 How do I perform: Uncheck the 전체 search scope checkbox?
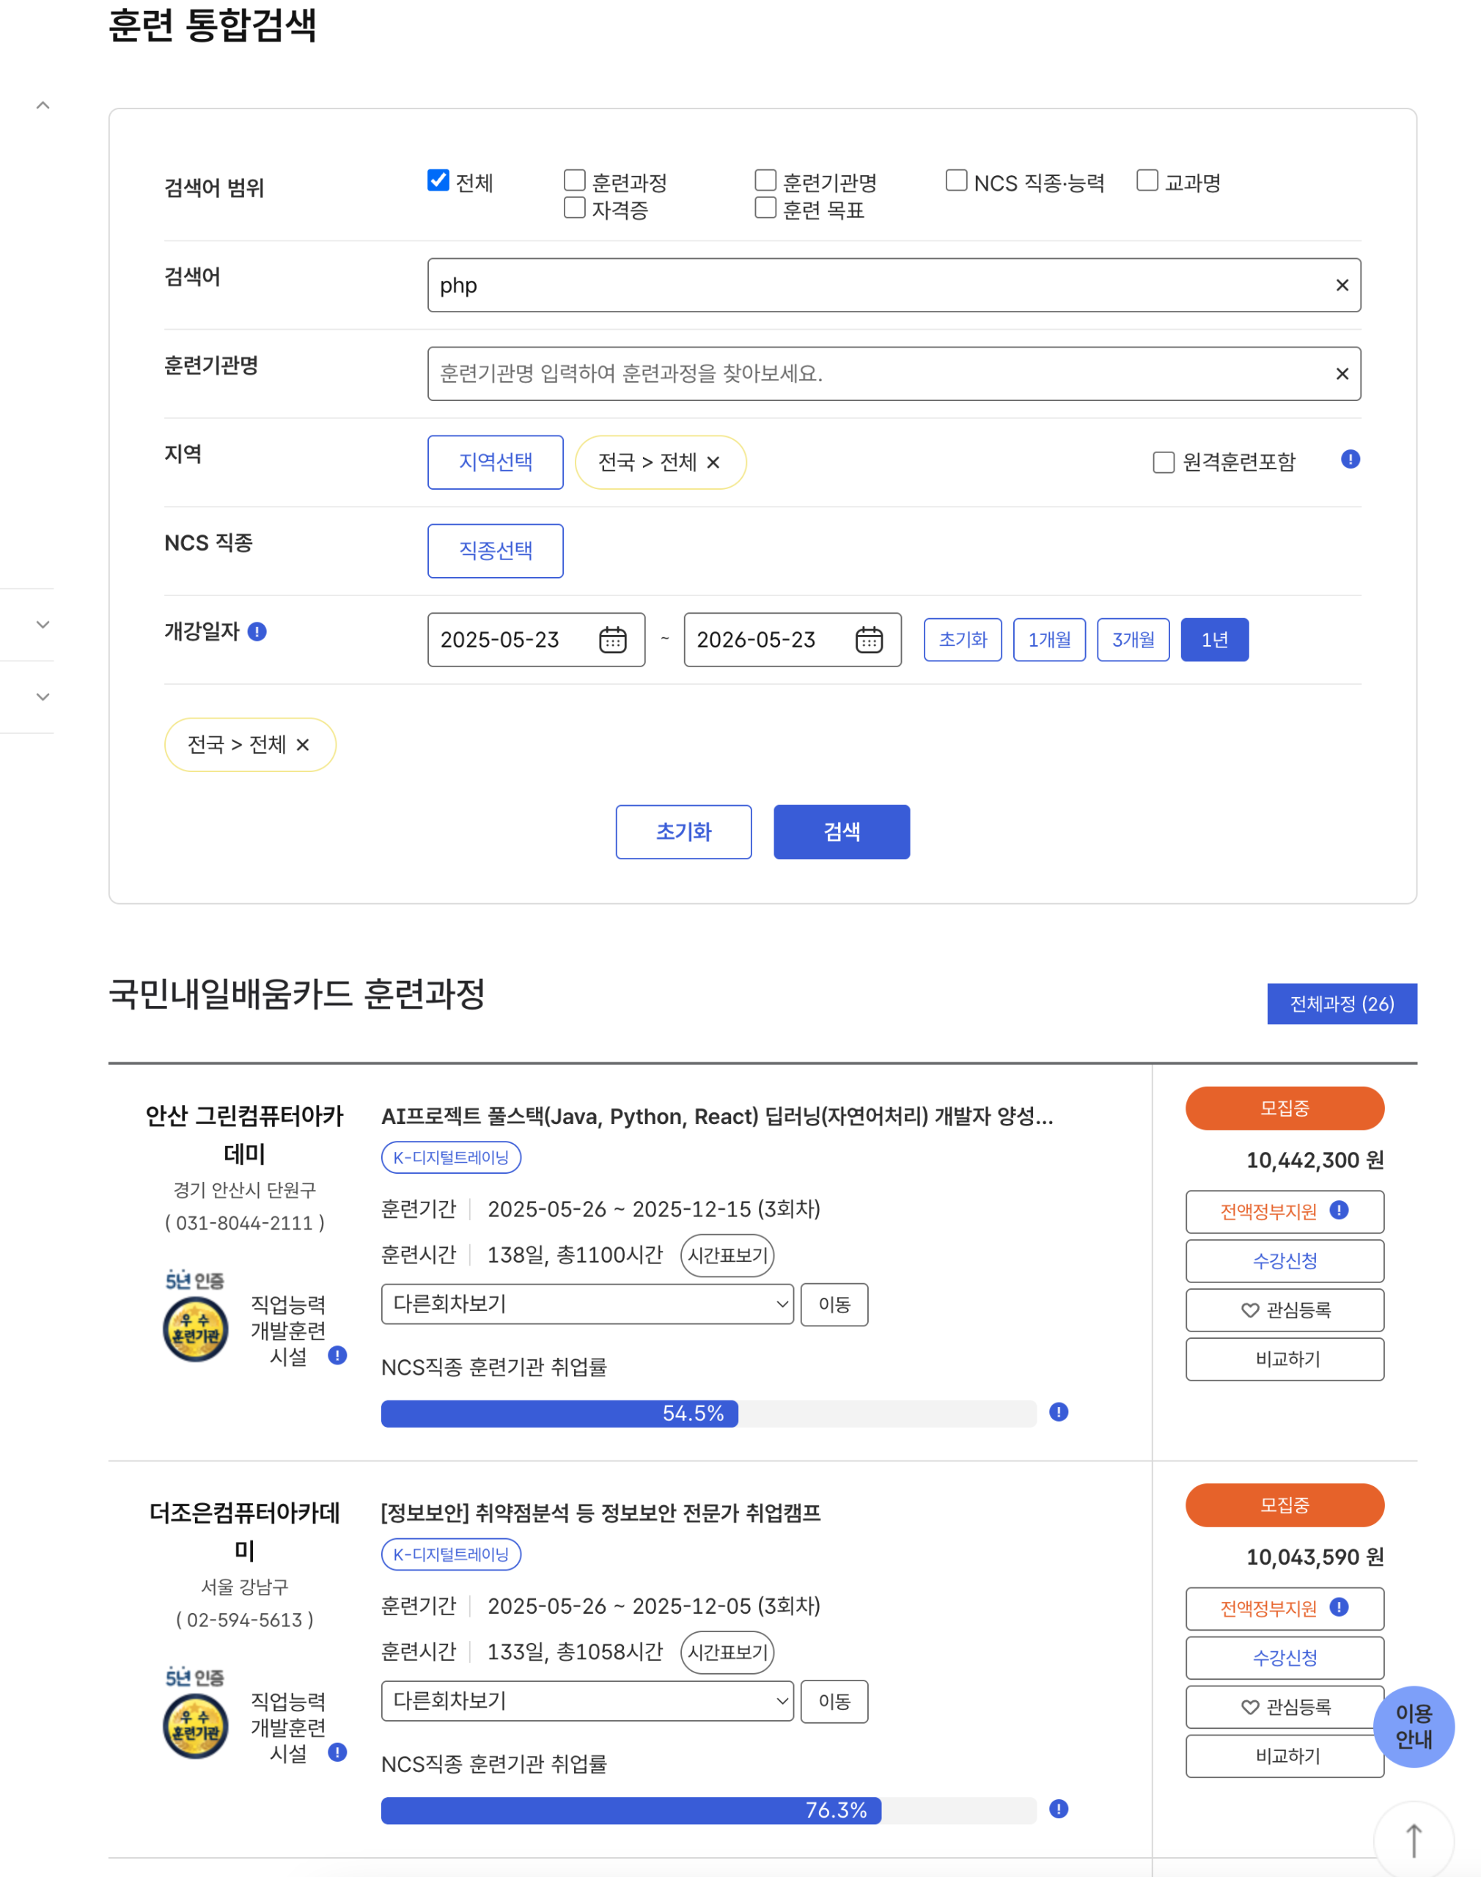coord(437,180)
